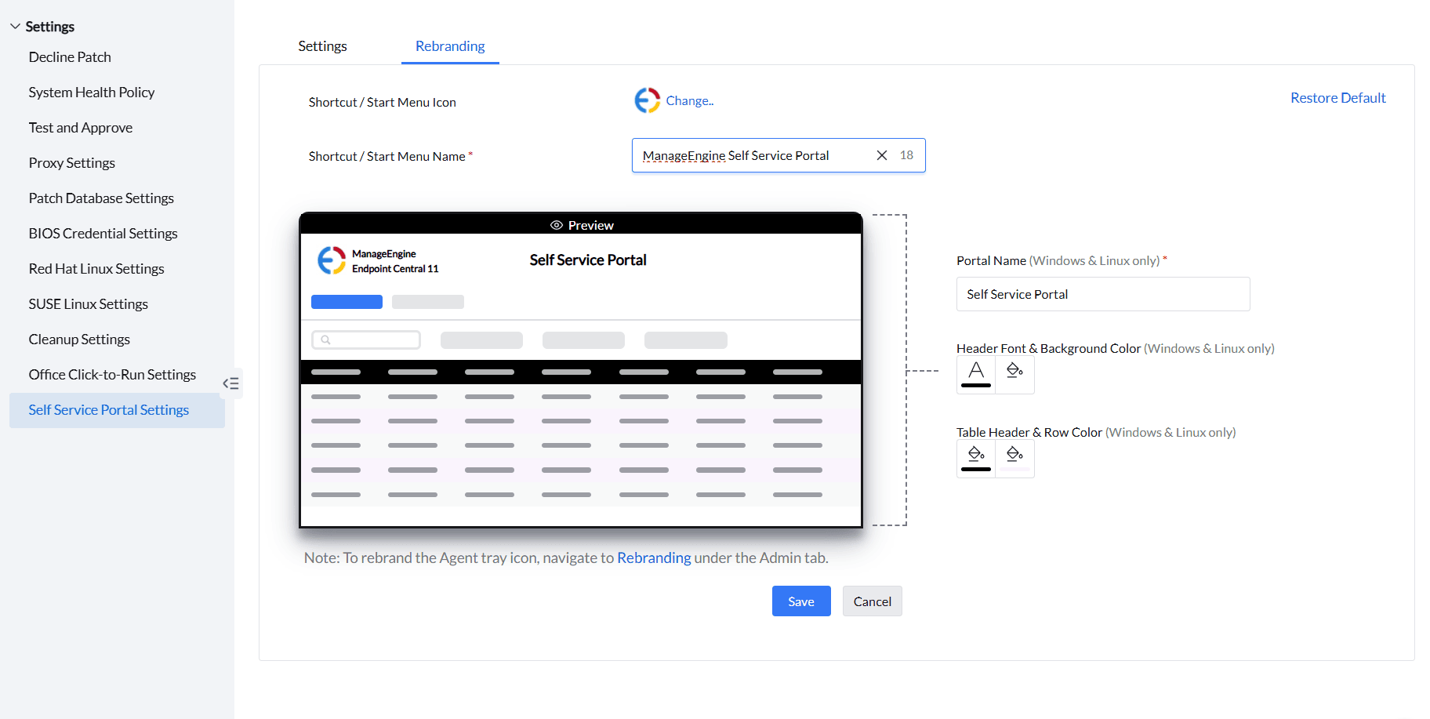Open the header background color picker
1430x719 pixels.
1014,374
